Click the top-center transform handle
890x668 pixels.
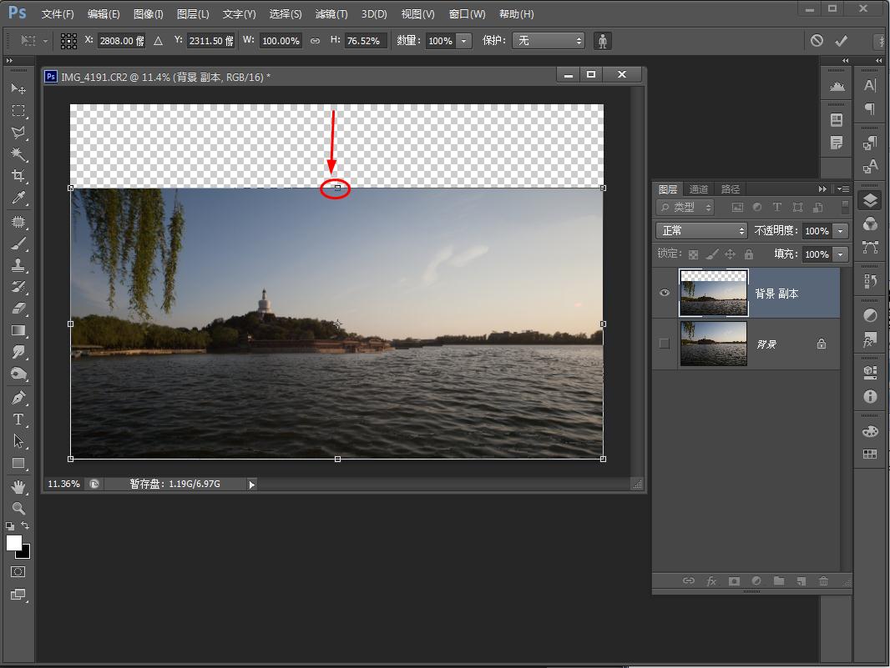337,188
